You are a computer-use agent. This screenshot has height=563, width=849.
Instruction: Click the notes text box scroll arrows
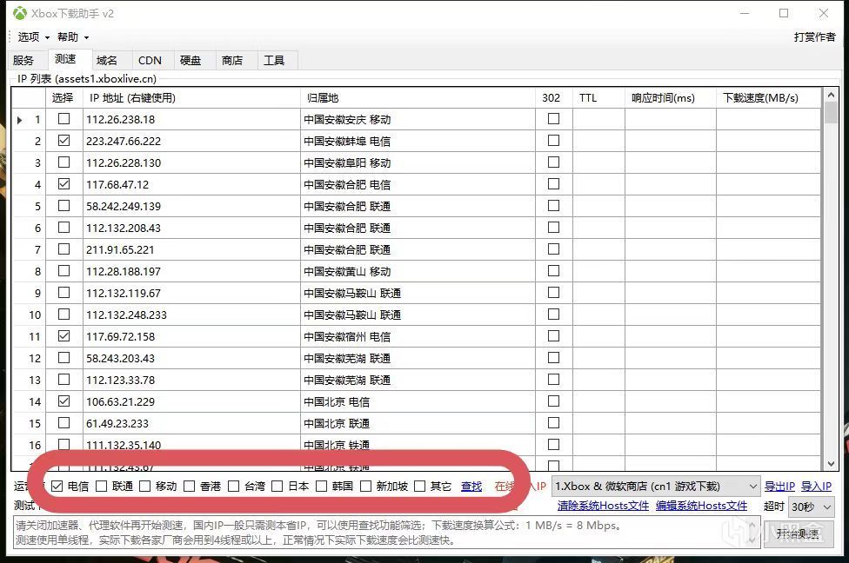click(752, 533)
